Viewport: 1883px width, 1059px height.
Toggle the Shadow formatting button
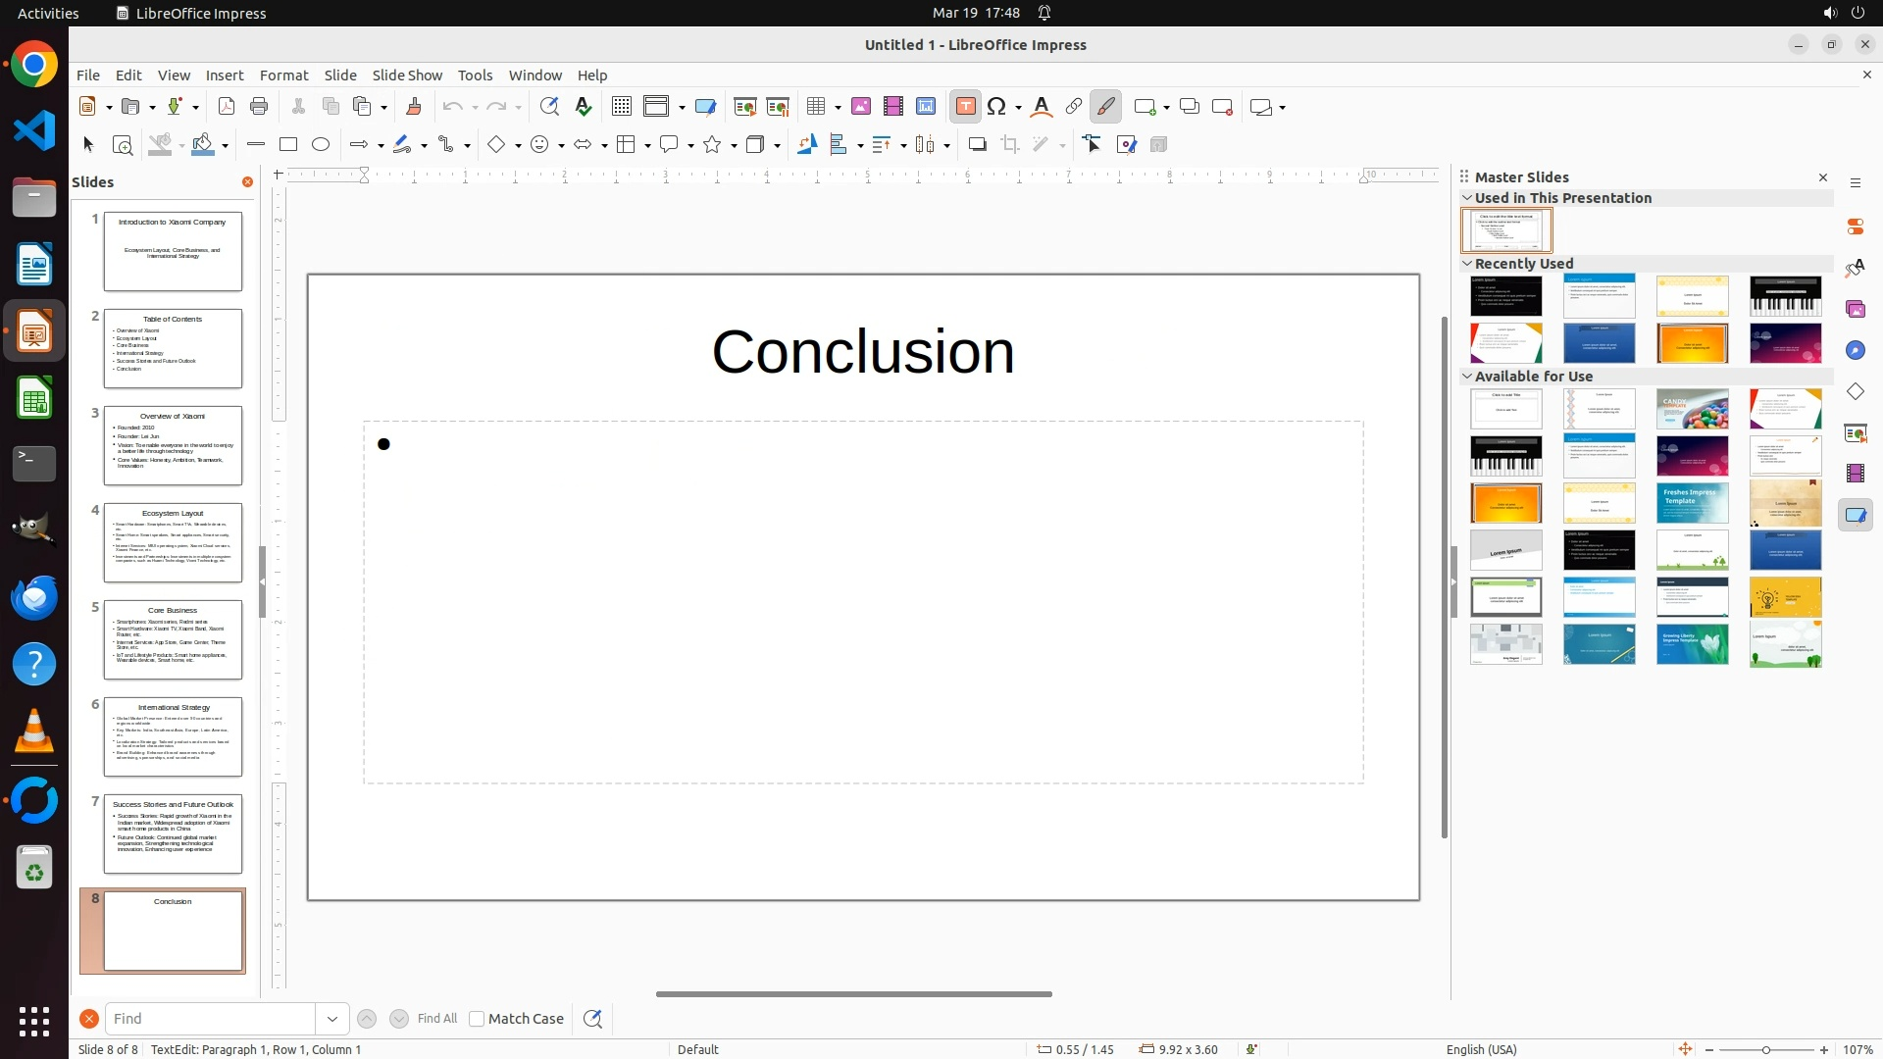coord(977,145)
